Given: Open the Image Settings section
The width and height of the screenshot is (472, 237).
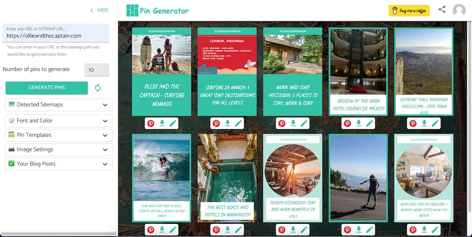Looking at the screenshot, I should point(59,150).
